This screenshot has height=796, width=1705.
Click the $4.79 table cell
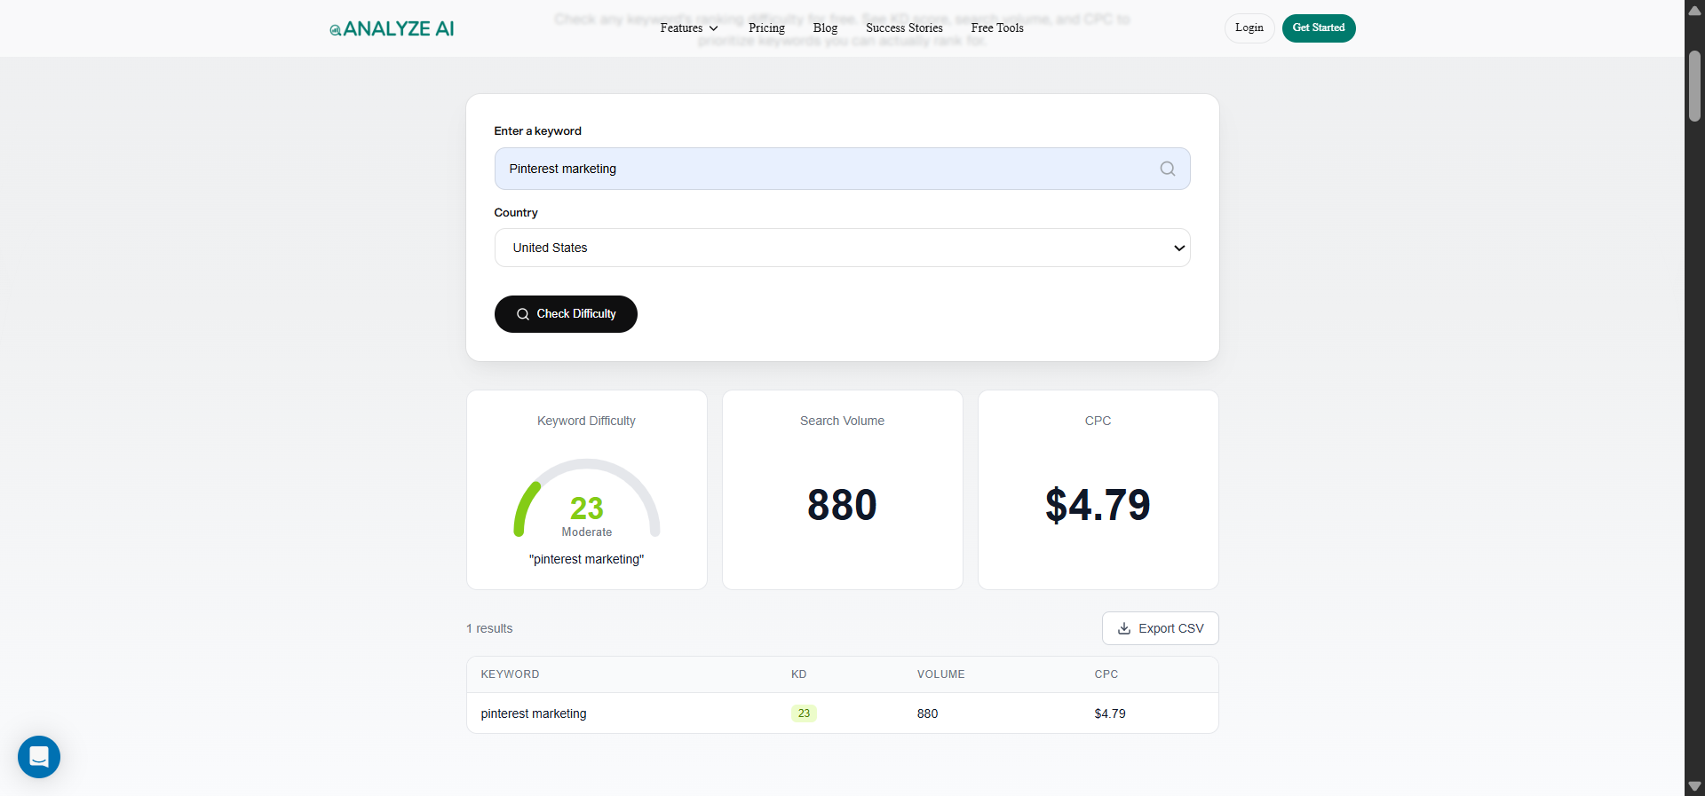point(1109,713)
